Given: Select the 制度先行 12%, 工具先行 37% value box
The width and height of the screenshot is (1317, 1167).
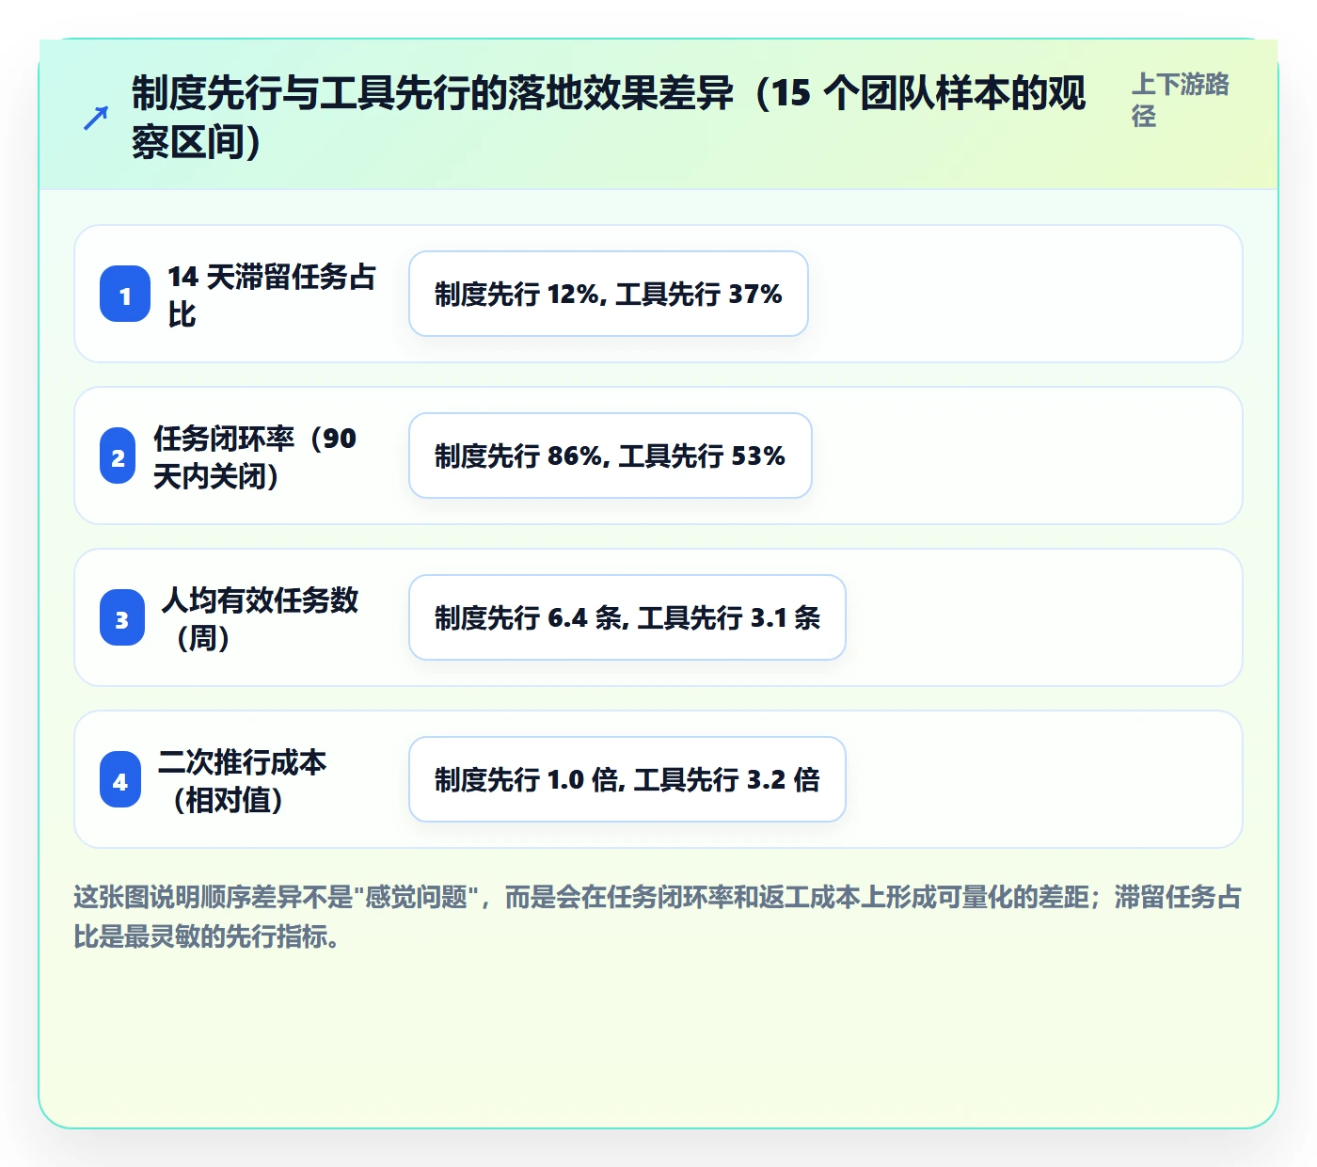Looking at the screenshot, I should tap(609, 294).
